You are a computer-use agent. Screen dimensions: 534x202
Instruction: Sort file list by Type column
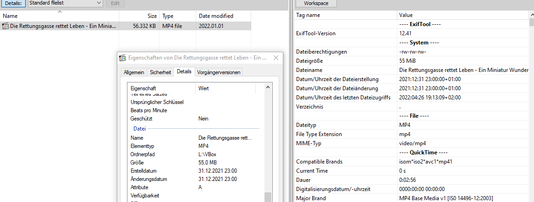point(178,16)
